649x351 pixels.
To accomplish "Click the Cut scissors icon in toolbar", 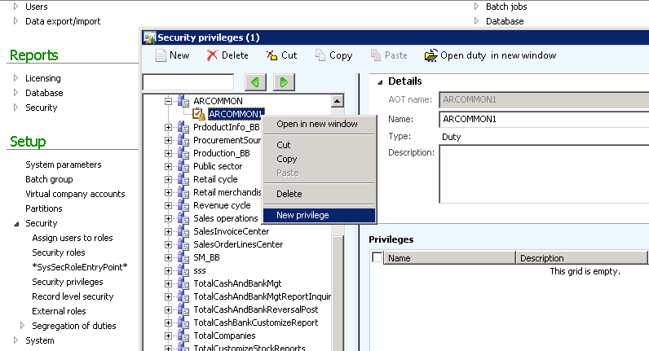I will tap(272, 55).
